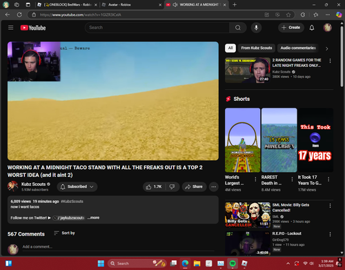Open the YouTube hamburger guide menu
Image resolution: width=345 pixels, height=270 pixels.
pyautogui.click(x=11, y=28)
